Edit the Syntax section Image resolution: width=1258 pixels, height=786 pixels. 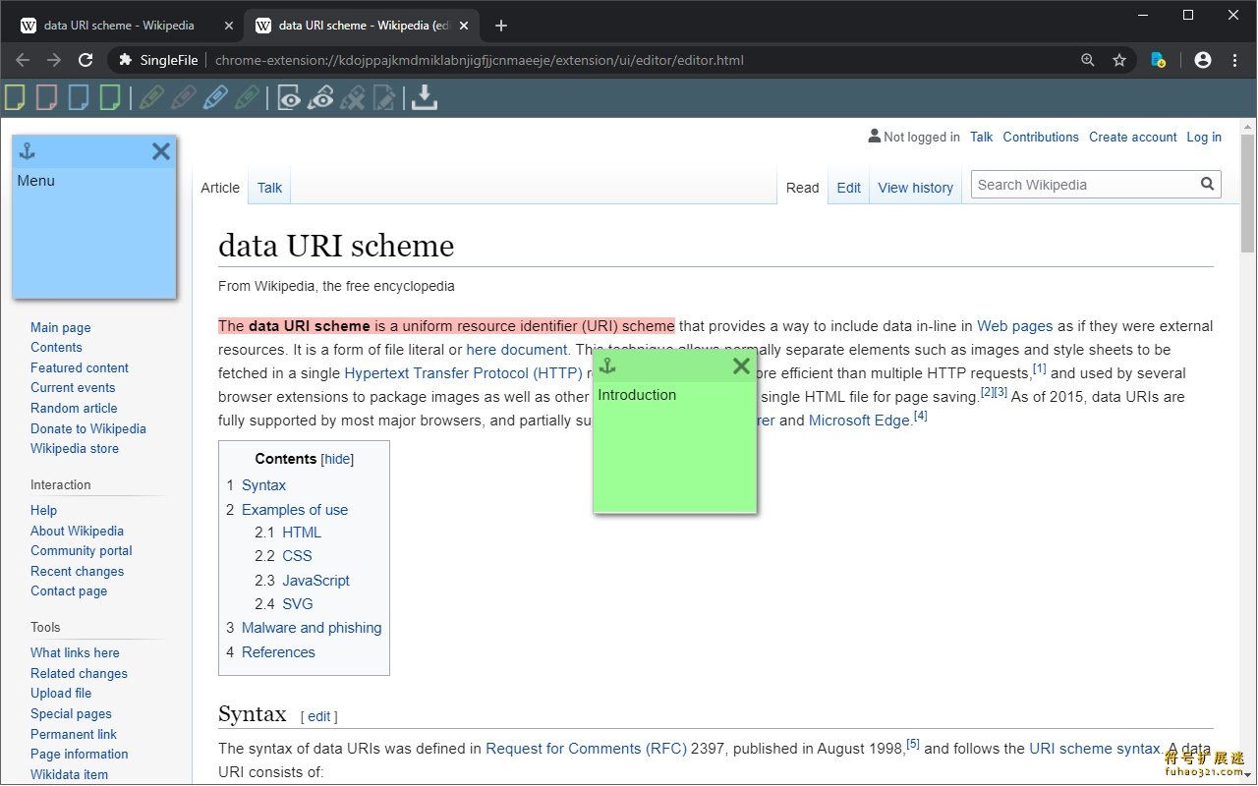coord(318,716)
